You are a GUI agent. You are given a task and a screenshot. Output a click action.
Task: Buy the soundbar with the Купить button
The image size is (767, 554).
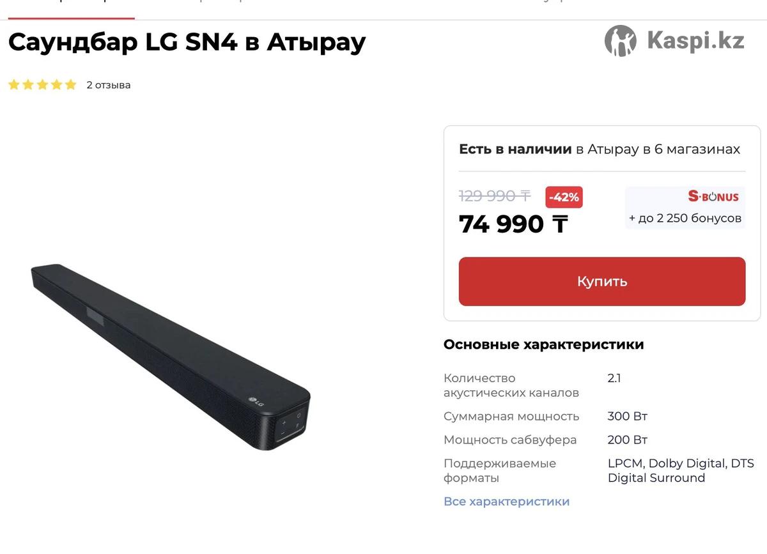602,282
